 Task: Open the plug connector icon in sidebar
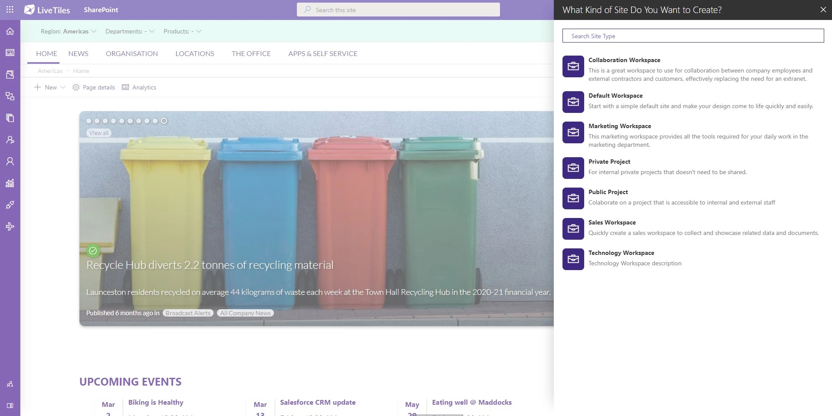[x=10, y=205]
